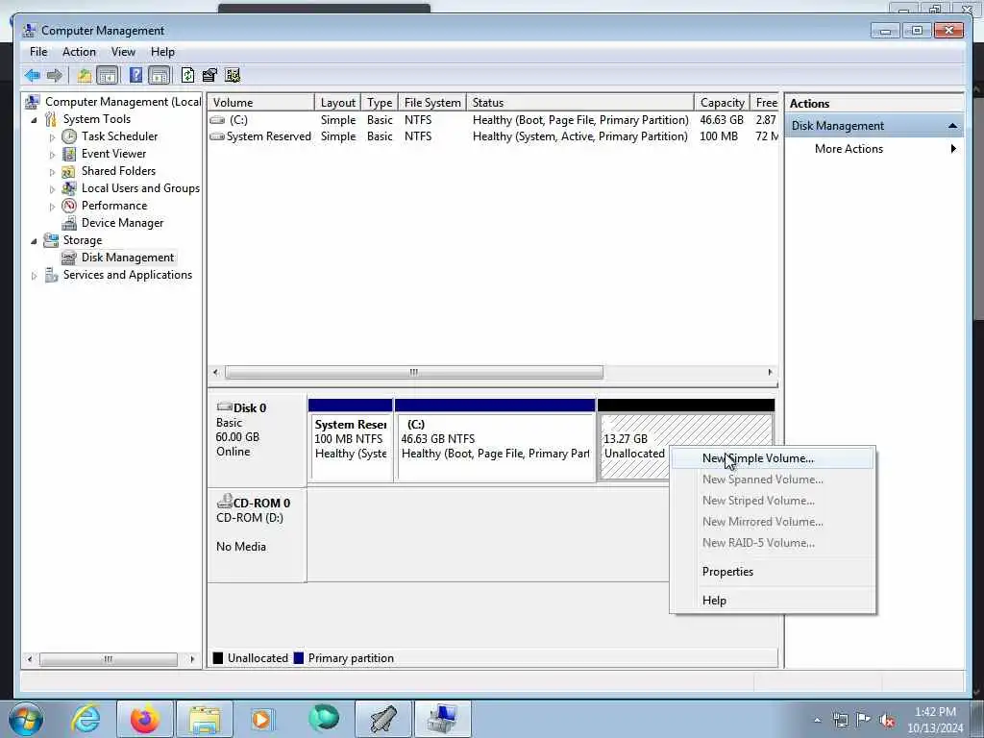Select the System Reserved volume row
Screen dimensions: 984x738
point(493,136)
